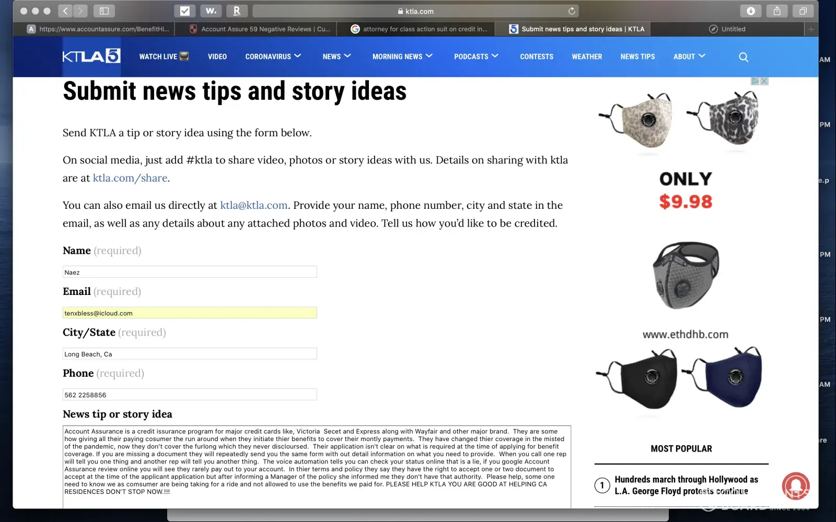836x522 pixels.
Task: Go back with Safari's back arrow
Action: (x=65, y=11)
